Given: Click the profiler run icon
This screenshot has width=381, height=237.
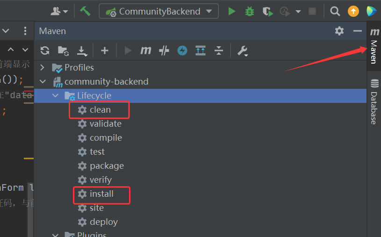Looking at the screenshot, I should click(285, 11).
